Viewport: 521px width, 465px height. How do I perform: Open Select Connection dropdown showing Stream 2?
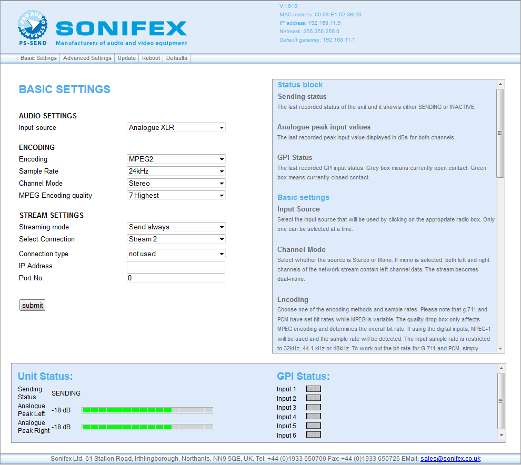[x=176, y=239]
